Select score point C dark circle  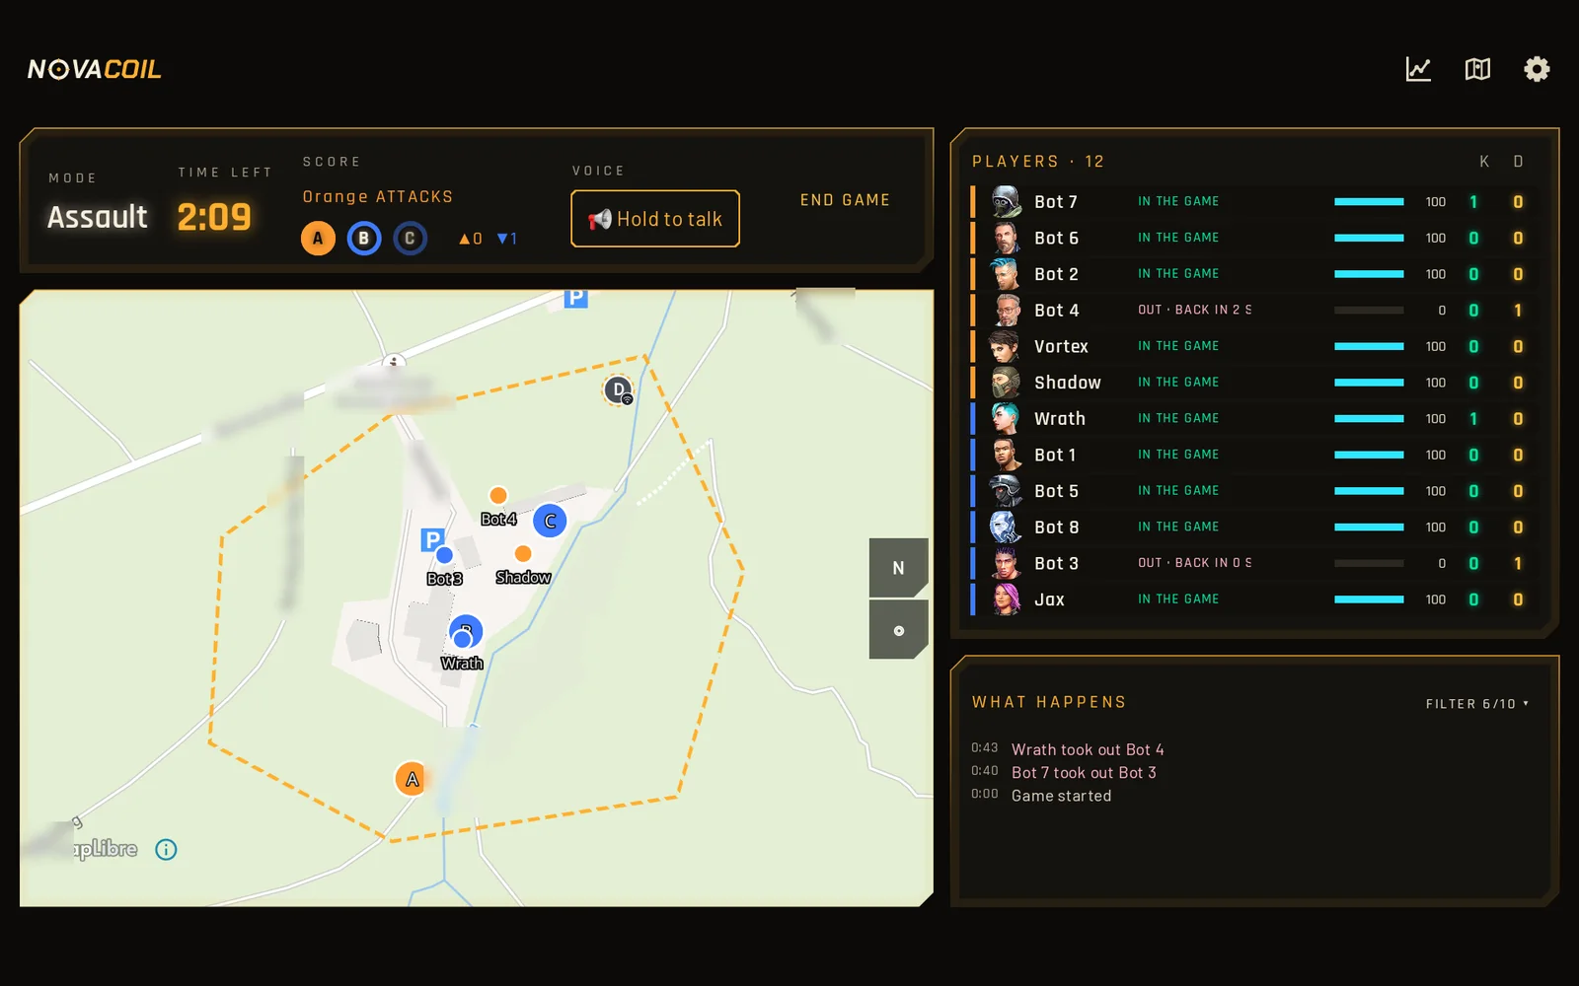(410, 238)
